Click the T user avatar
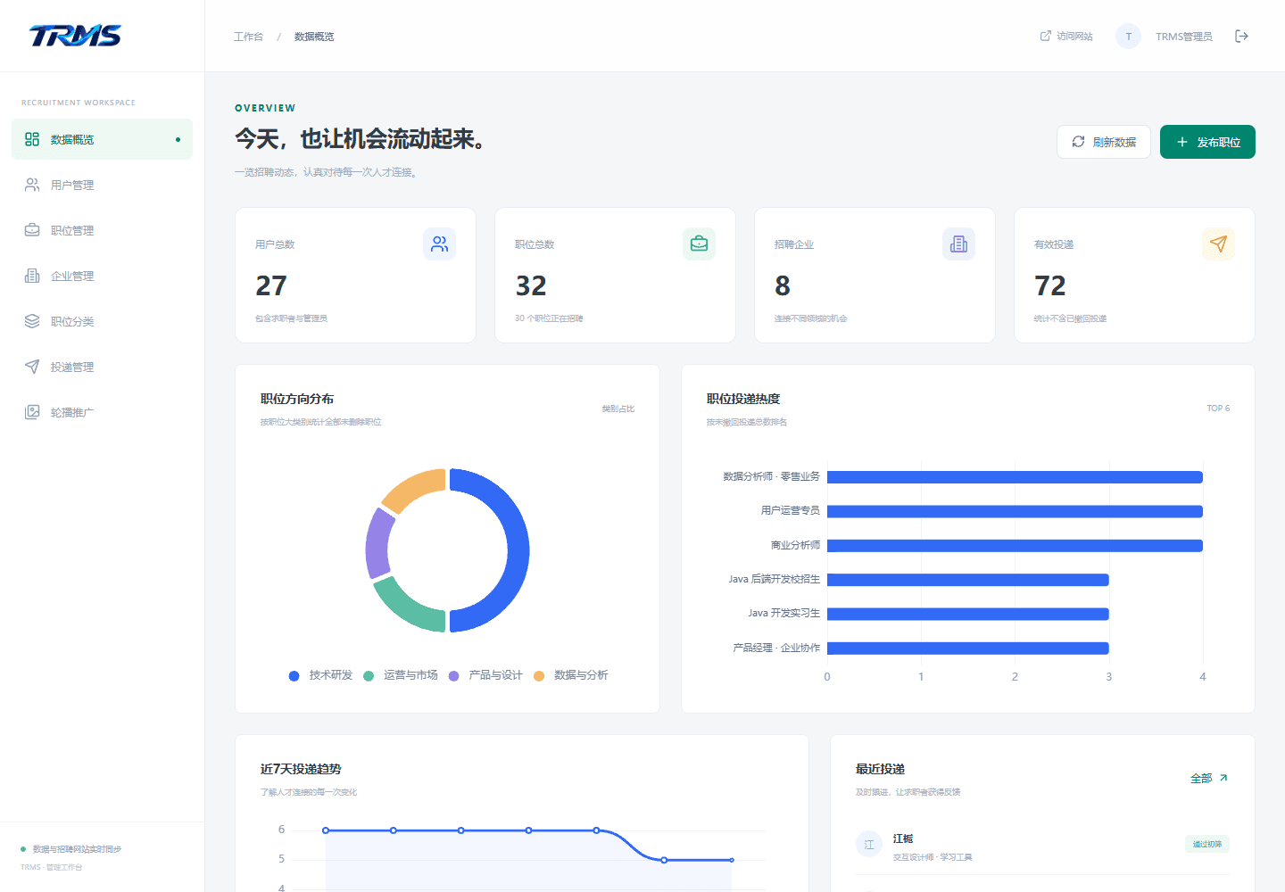The image size is (1285, 892). pyautogui.click(x=1128, y=37)
